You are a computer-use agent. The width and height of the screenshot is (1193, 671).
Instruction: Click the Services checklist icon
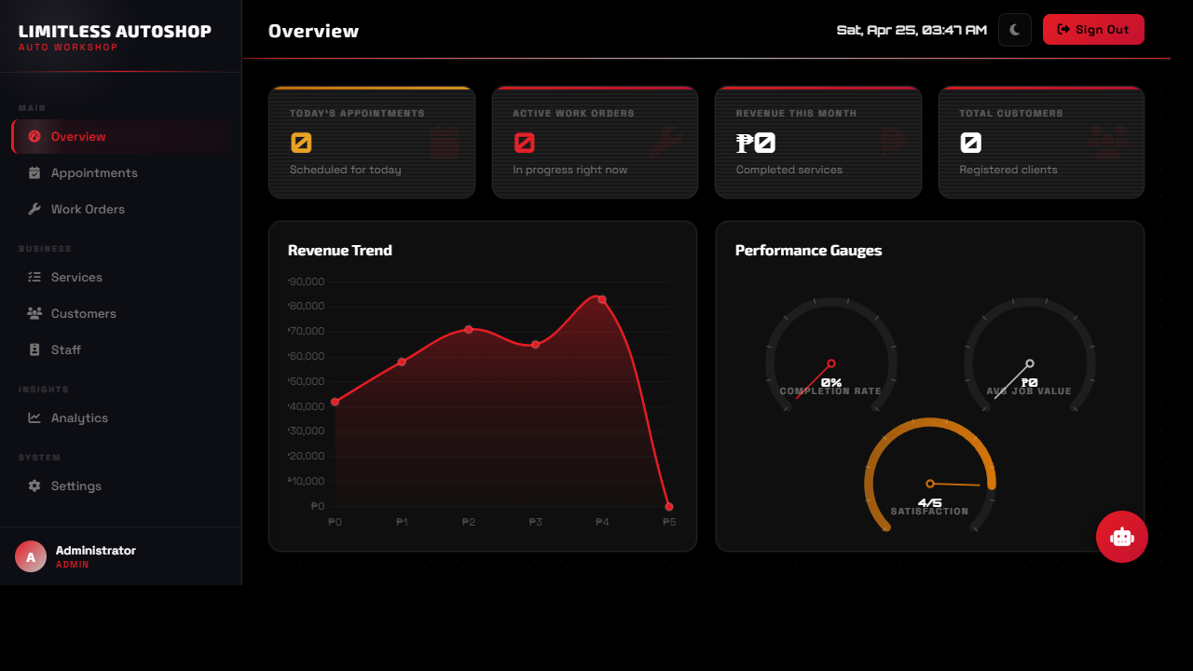pyautogui.click(x=34, y=277)
